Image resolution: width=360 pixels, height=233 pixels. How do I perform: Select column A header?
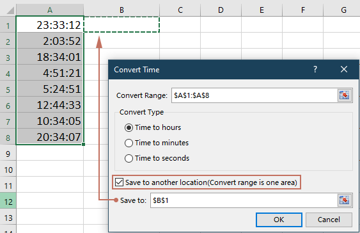[x=50, y=10]
